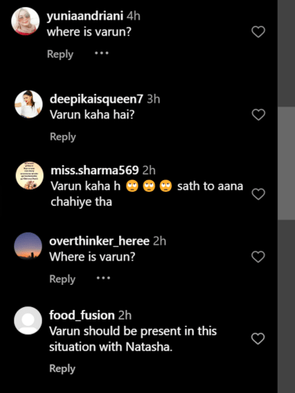Screen dimensions: 295x393
Task: Open yuniaandriani's profile picture
Action: click(x=25, y=21)
